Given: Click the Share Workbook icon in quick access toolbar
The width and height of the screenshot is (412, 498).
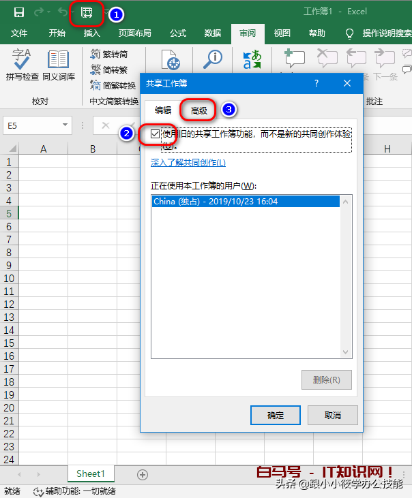Looking at the screenshot, I should [x=87, y=12].
